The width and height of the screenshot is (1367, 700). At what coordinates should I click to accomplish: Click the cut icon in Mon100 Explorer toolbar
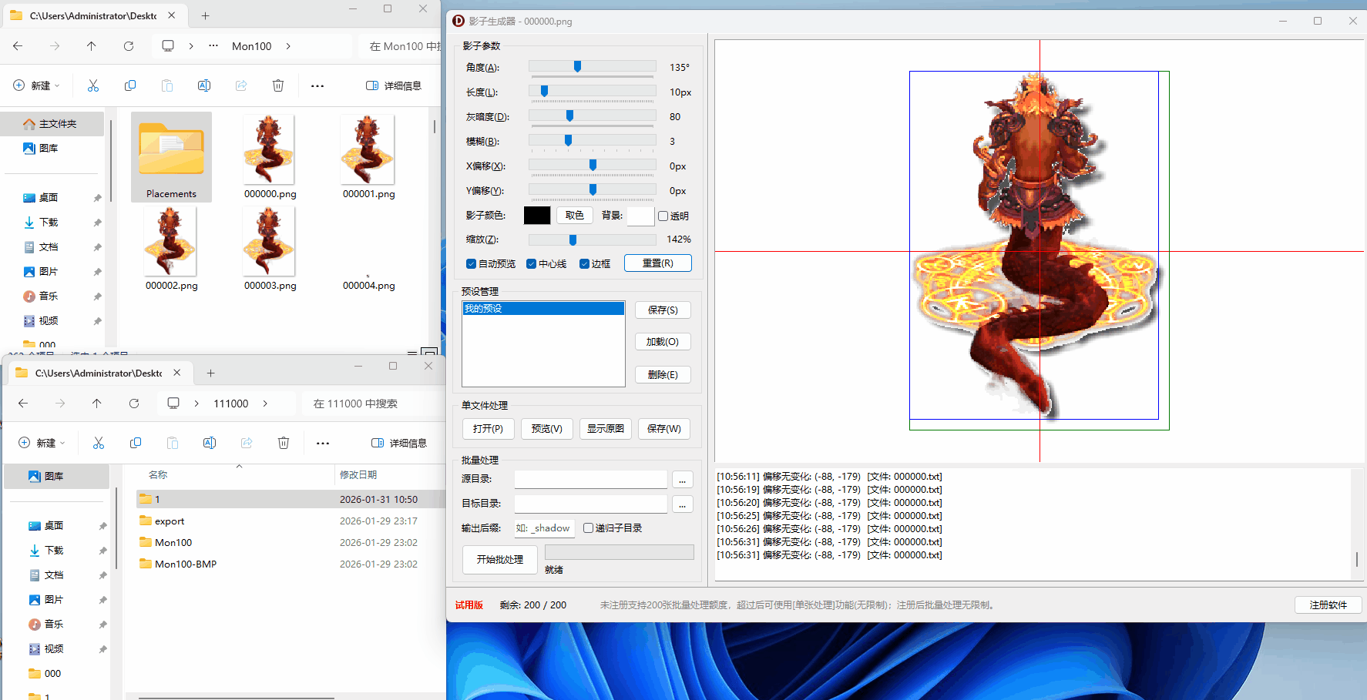point(93,85)
